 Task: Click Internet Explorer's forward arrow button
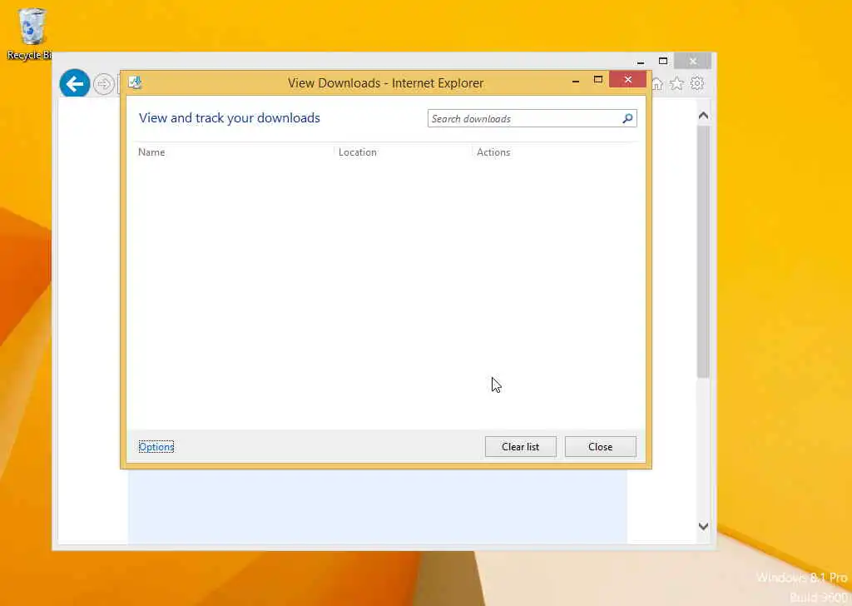pos(103,84)
